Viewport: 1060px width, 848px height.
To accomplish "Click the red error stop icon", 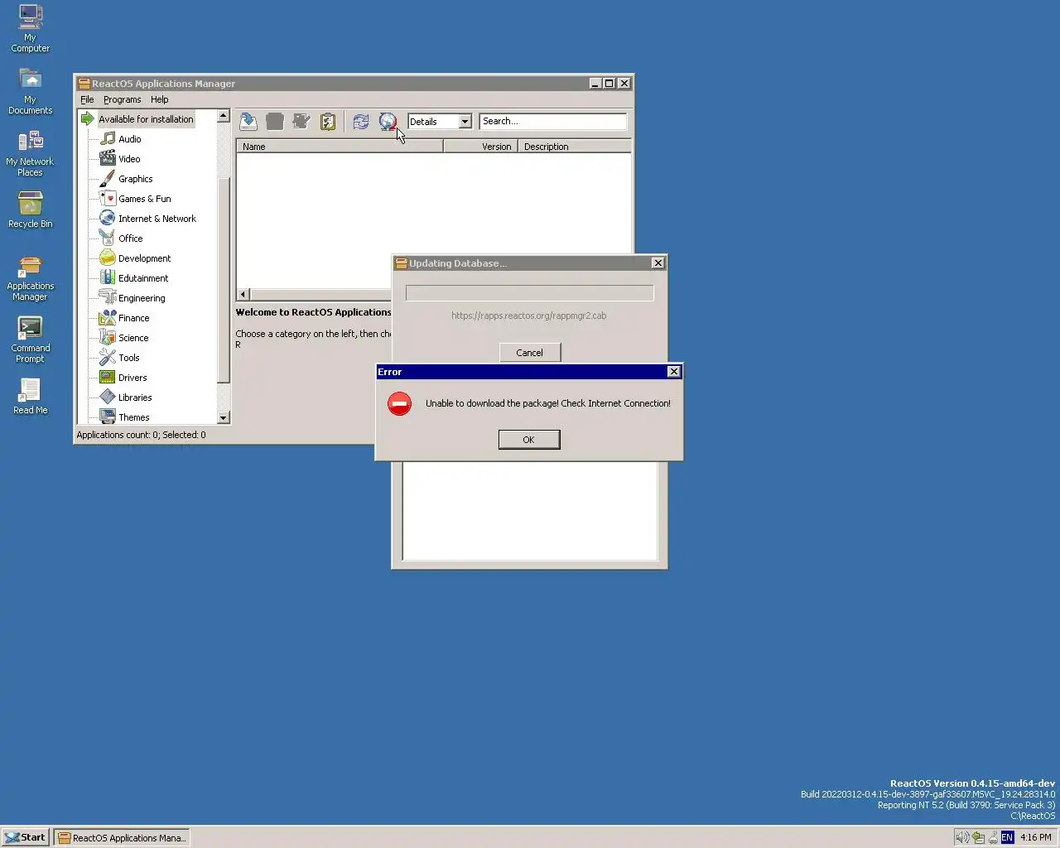I will point(399,404).
